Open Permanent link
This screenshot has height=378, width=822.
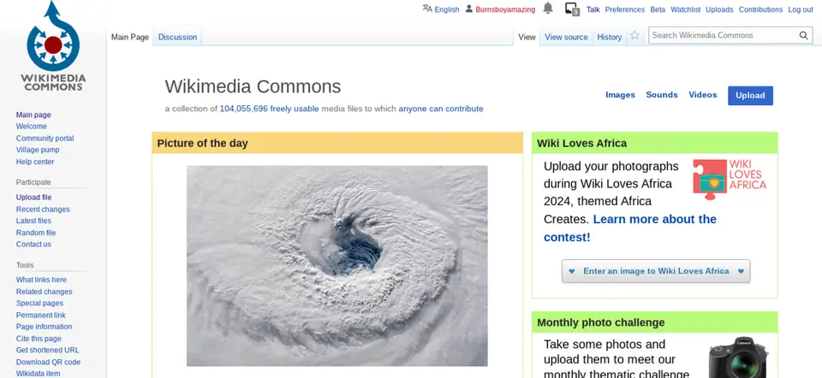coord(41,316)
